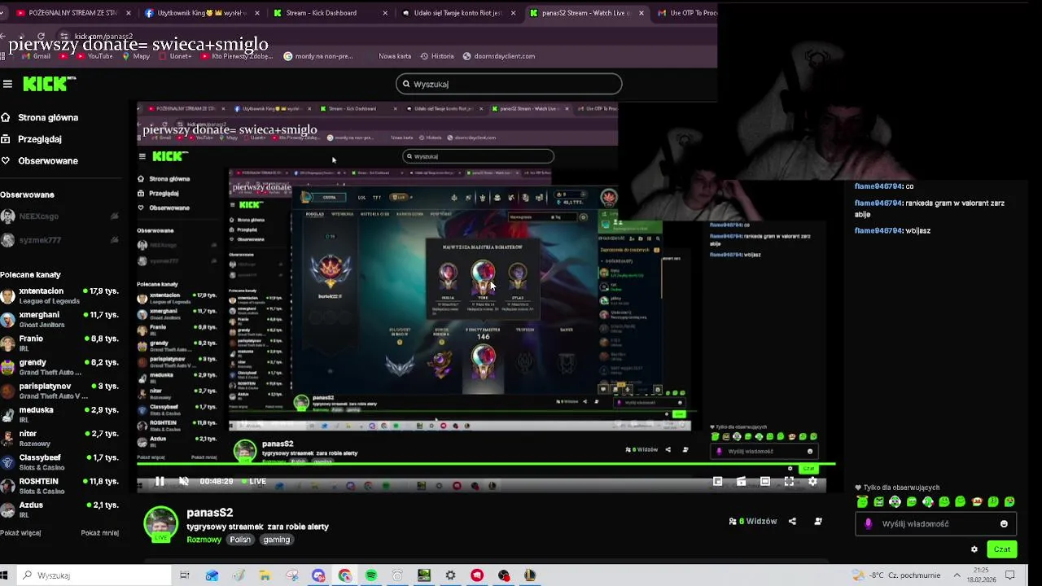Click the purple microphone icon in chat

[x=869, y=524]
